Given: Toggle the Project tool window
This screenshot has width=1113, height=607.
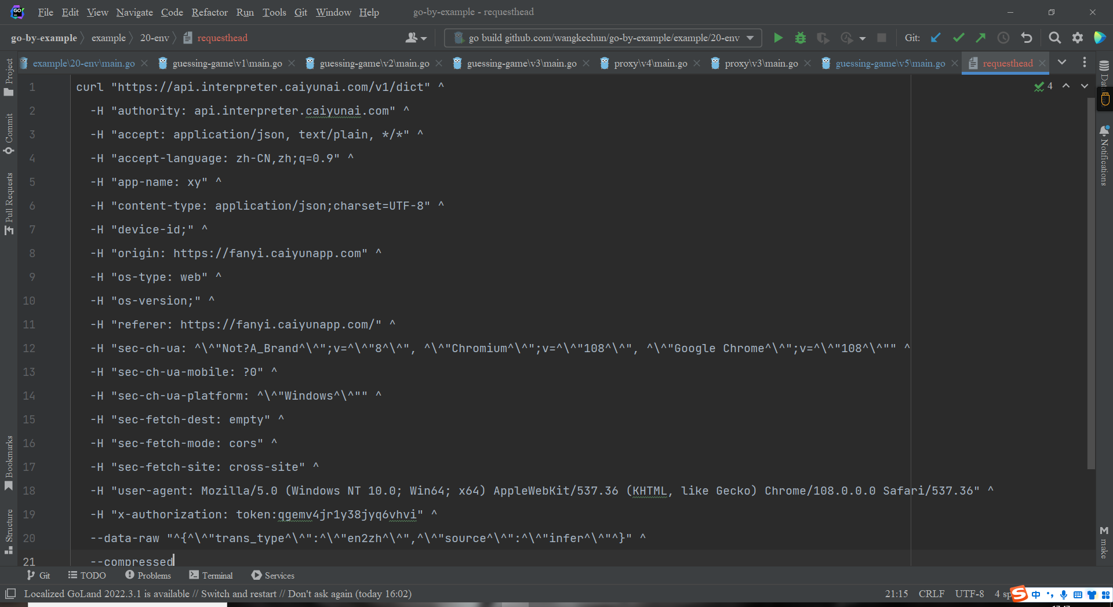Looking at the screenshot, I should 9,77.
